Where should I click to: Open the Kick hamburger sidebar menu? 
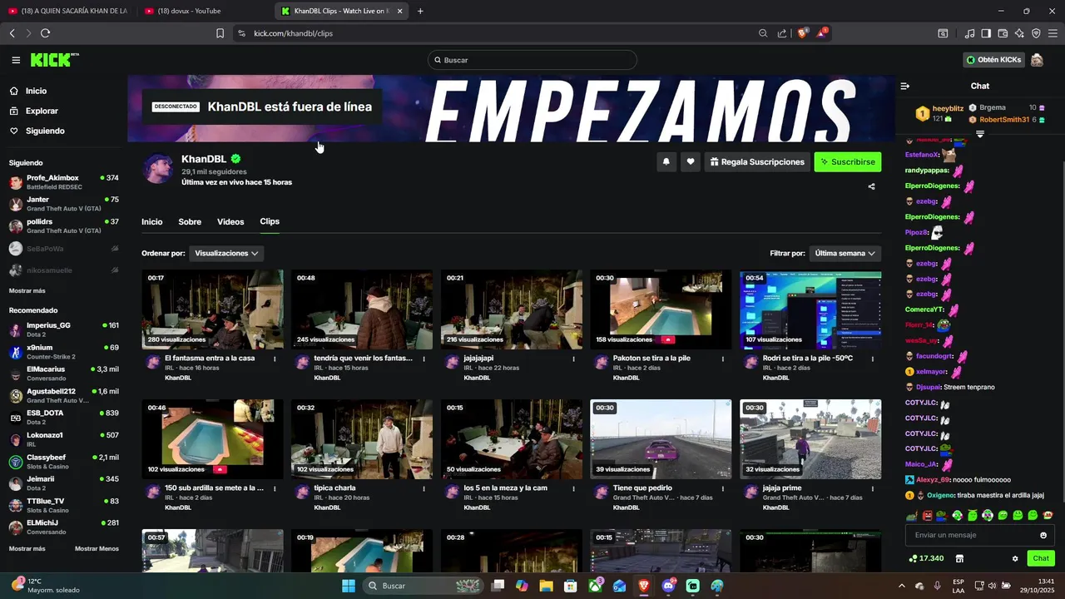[16, 60]
